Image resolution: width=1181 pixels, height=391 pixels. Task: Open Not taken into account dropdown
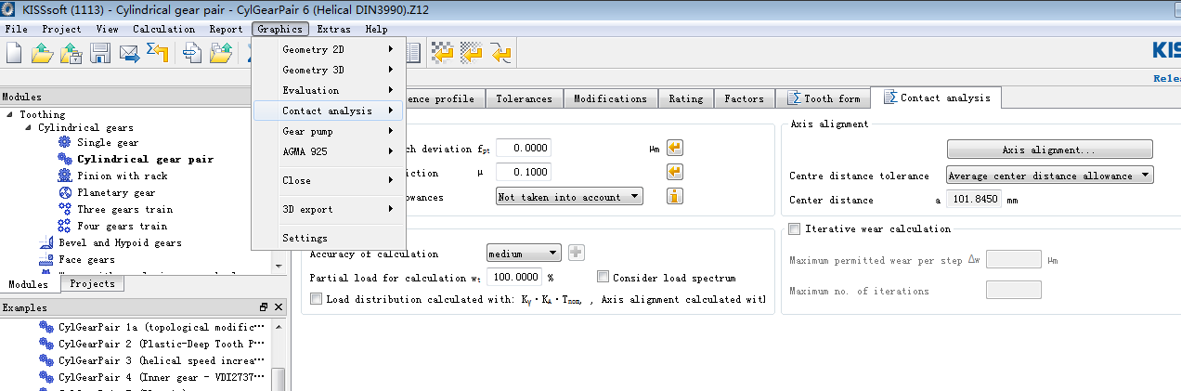[x=569, y=196]
